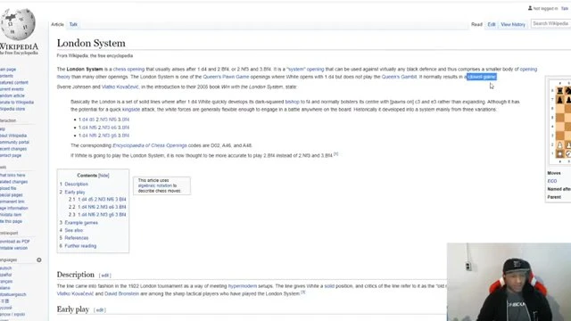
Task: Click the Download as PDF sidebar link
Action: point(14,242)
